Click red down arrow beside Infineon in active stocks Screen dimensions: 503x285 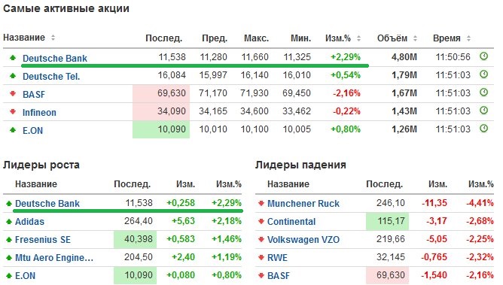[x=13, y=112]
